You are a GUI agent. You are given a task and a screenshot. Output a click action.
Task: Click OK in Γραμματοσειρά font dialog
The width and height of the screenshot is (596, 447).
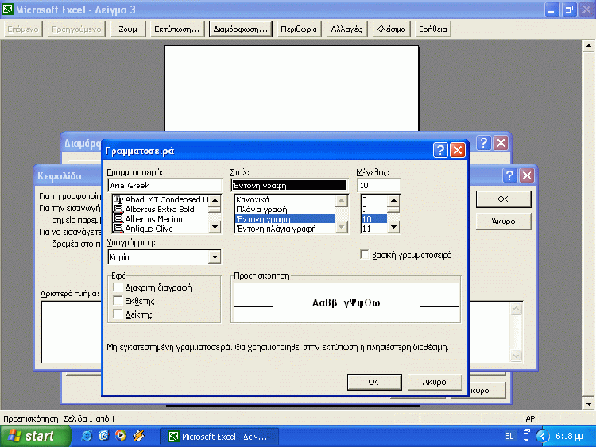click(x=374, y=382)
